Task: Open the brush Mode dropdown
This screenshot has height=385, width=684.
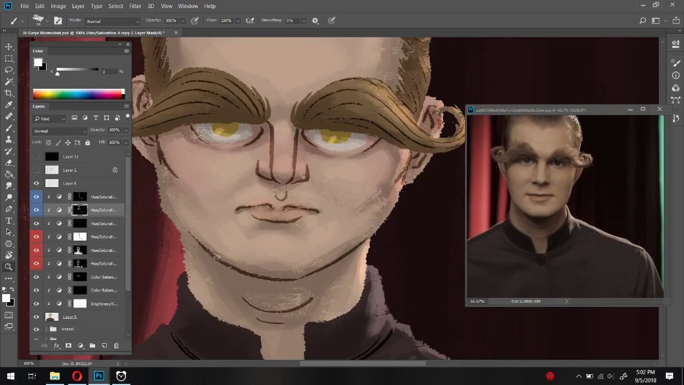Action: pos(112,21)
